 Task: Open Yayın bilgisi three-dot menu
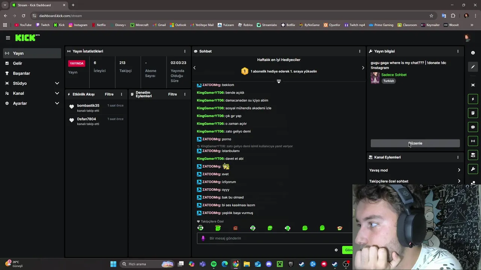click(x=458, y=51)
